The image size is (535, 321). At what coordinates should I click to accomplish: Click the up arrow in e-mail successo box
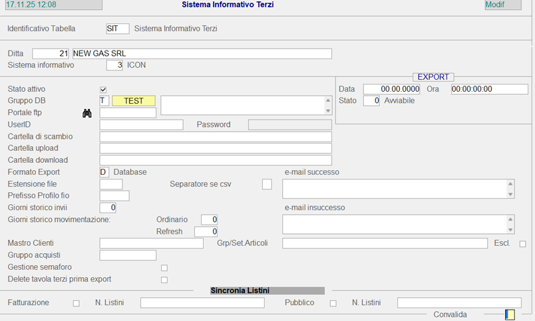pos(510,184)
